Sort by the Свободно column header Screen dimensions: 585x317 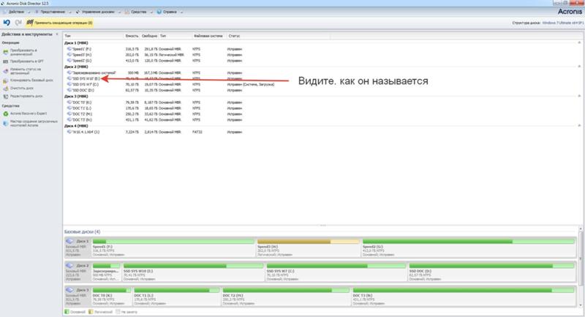pos(149,36)
